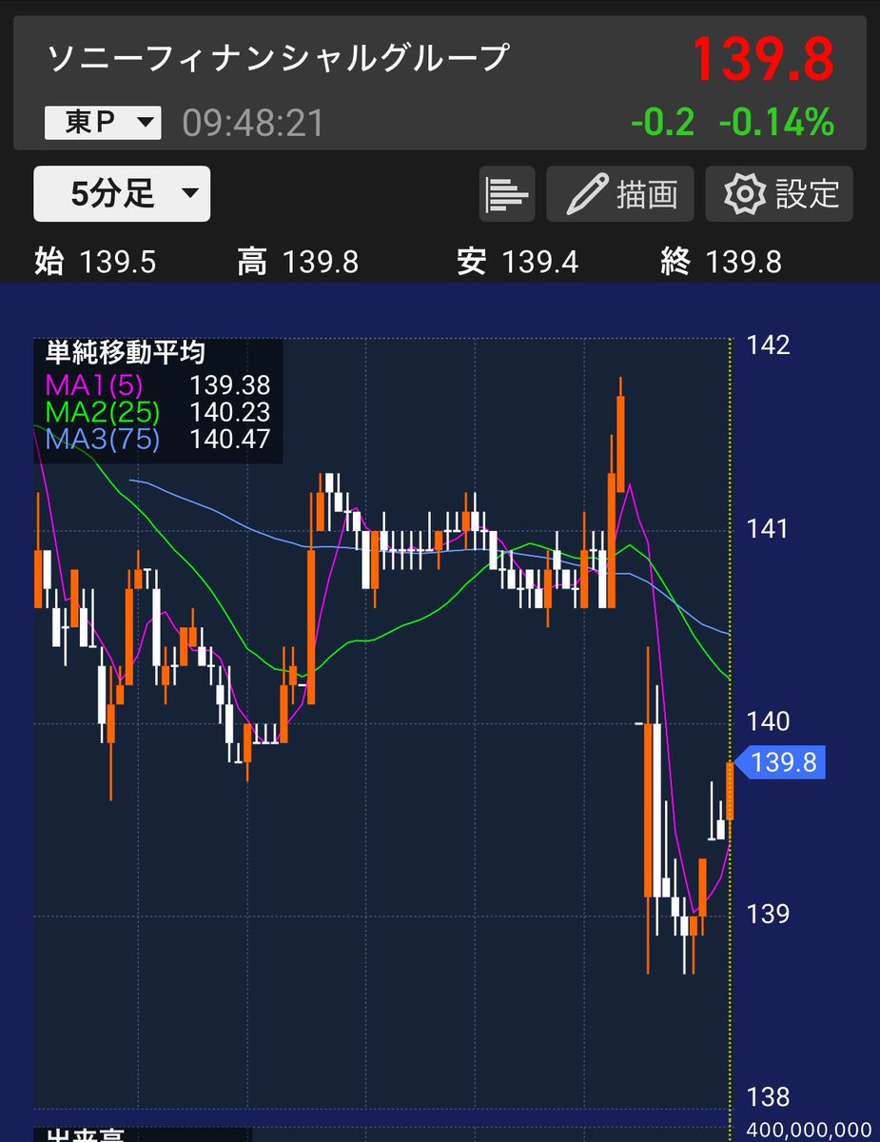The image size is (880, 1142).
Task: Click the 単純移動平均 legend title
Action: pos(125,352)
